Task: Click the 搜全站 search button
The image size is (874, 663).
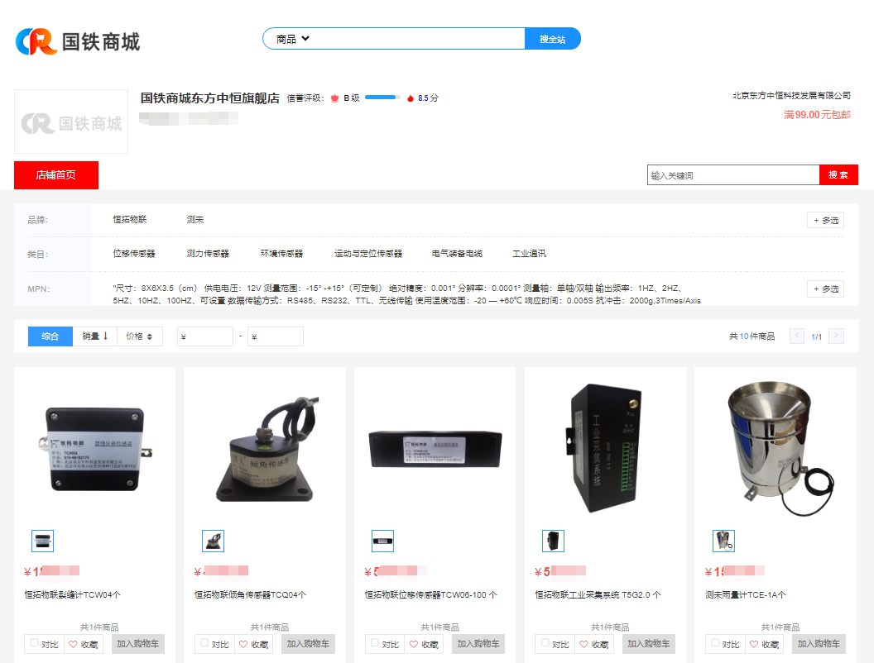Action: (x=552, y=39)
